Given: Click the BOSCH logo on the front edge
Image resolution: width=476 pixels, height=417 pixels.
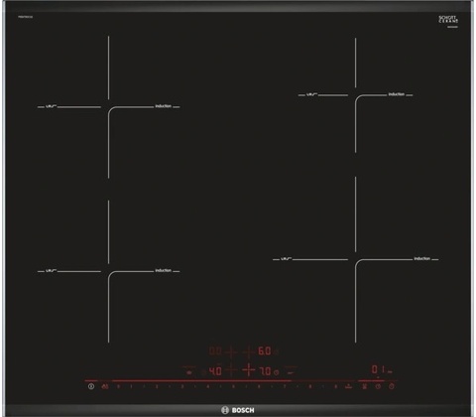Looking at the screenshot, I should click(238, 410).
